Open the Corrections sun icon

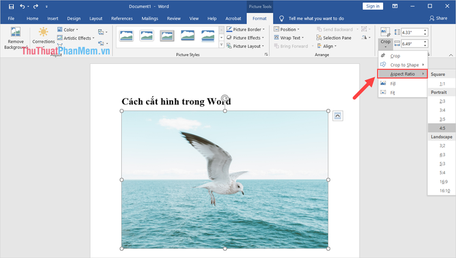click(x=44, y=32)
